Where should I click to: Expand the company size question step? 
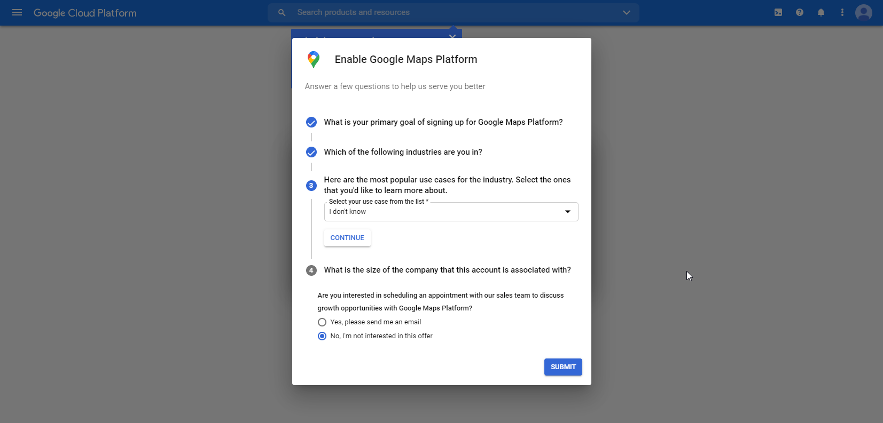coord(447,270)
